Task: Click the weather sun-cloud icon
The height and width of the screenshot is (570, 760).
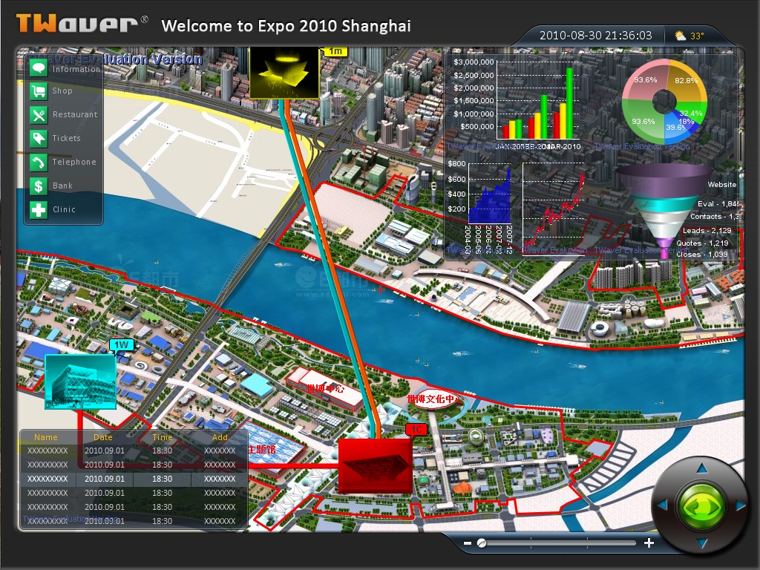Action: 681,36
